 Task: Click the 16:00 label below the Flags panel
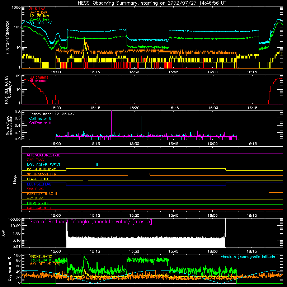(213, 216)
